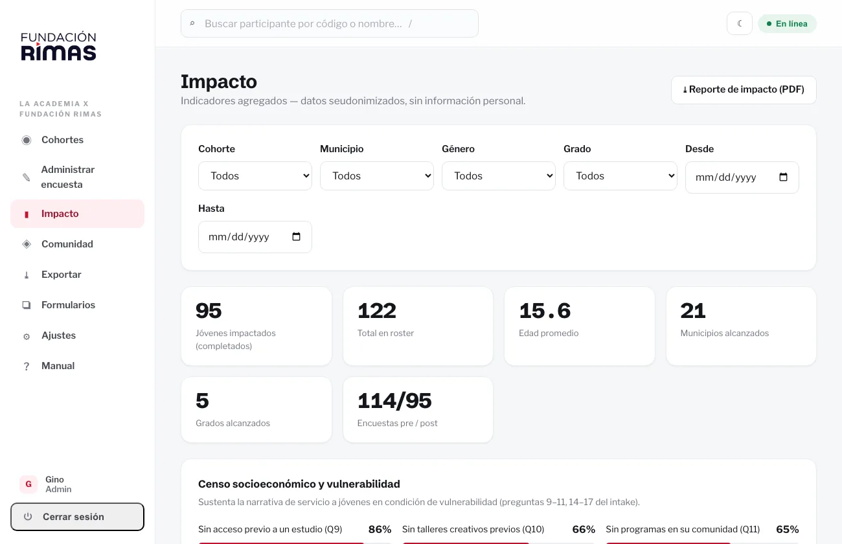
Task: Open Ajustes settings page
Action: pyautogui.click(x=77, y=335)
